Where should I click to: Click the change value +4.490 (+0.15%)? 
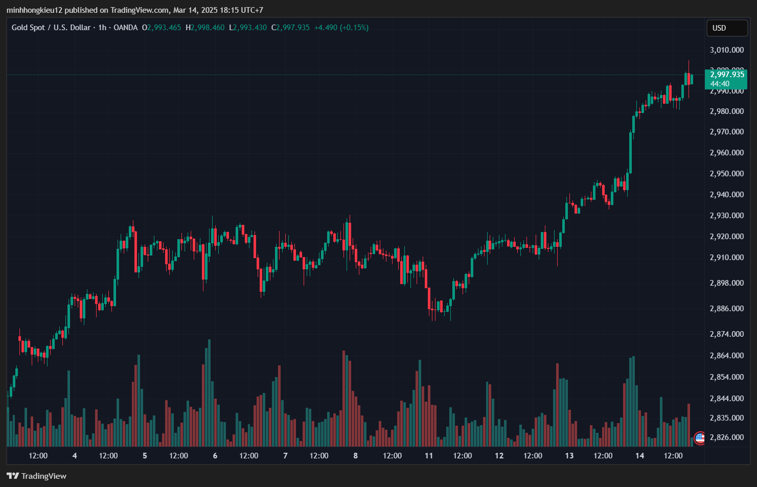341,28
